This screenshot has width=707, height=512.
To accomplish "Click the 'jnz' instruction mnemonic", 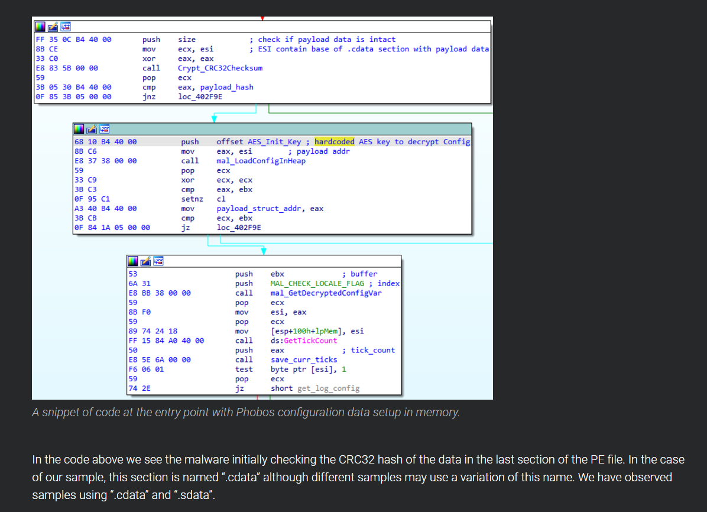I will 149,96.
